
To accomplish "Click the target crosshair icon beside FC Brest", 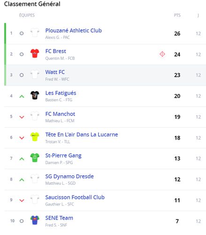I will coord(162,54).
